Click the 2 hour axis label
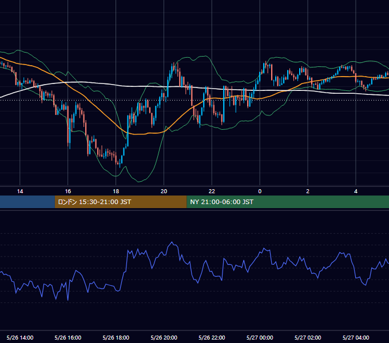 click(308, 192)
